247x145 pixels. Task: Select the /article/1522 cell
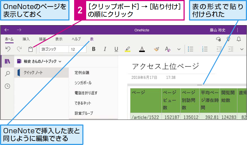click(x=146, y=117)
